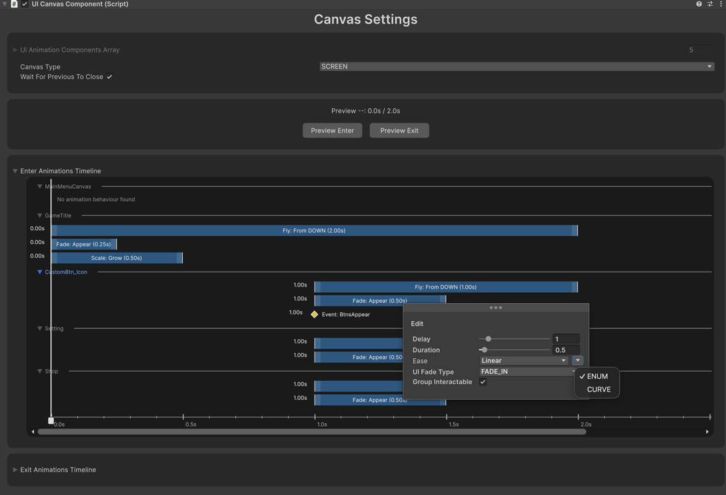
Task: Open the component preset settings icon
Action: pos(710,4)
